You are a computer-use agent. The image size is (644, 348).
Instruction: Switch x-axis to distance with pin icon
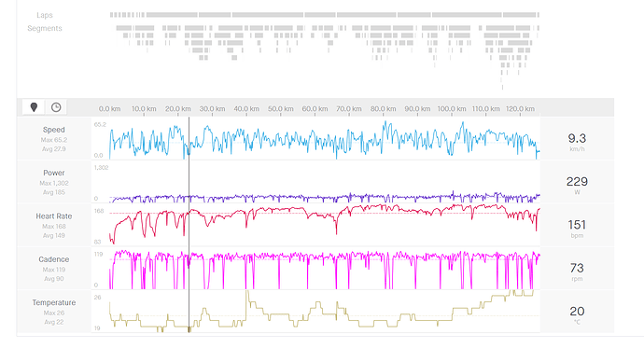pyautogui.click(x=34, y=107)
